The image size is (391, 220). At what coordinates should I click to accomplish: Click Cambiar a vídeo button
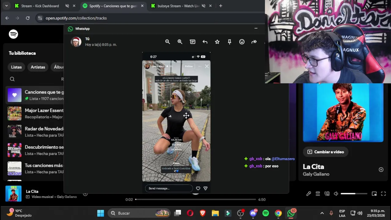[x=326, y=152]
